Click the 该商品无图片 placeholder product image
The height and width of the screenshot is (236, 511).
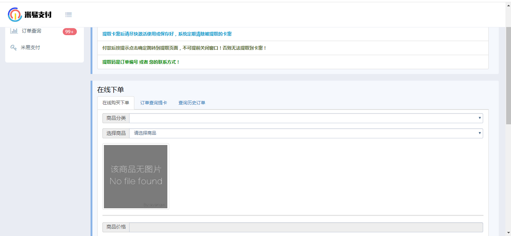click(136, 176)
